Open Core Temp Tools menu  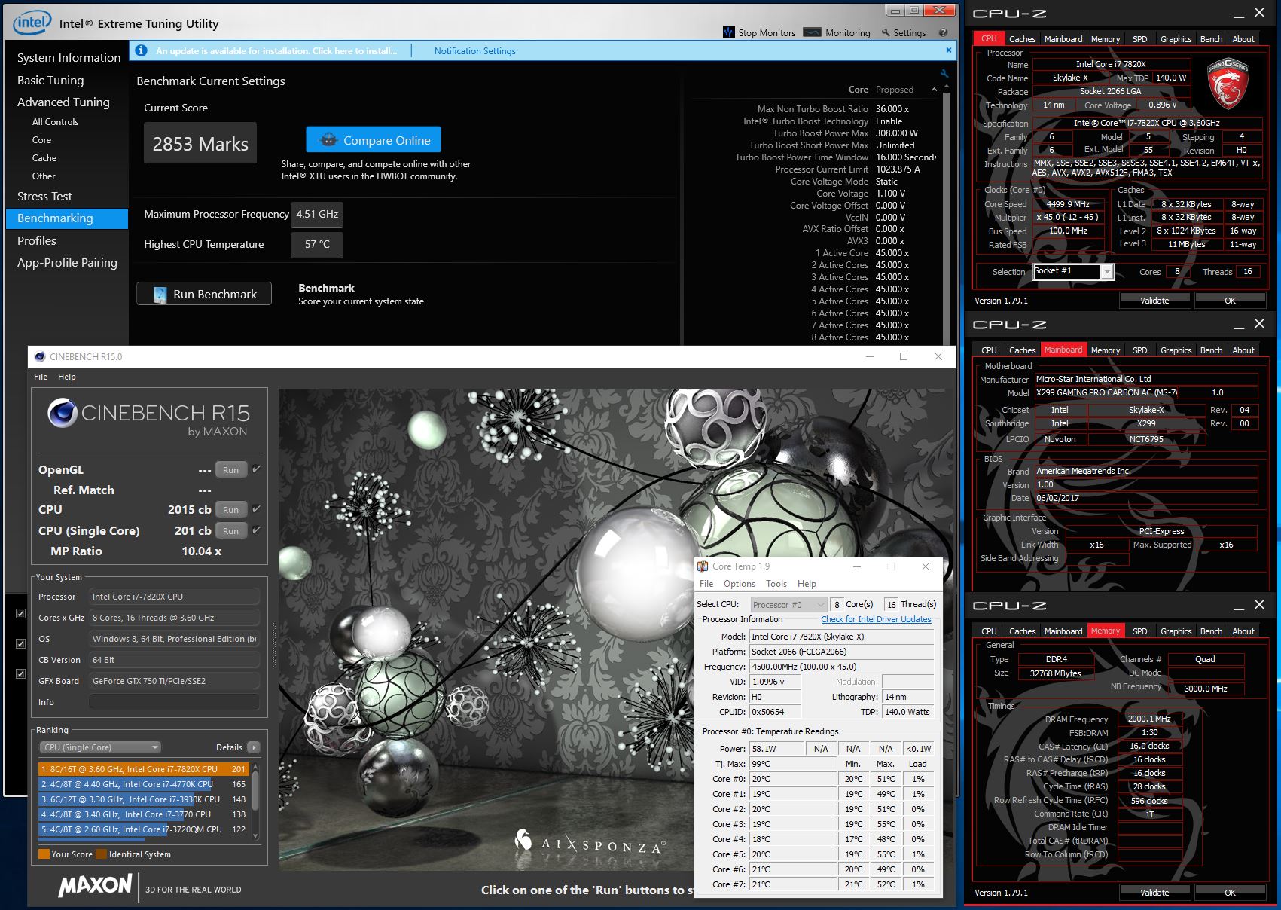click(776, 584)
